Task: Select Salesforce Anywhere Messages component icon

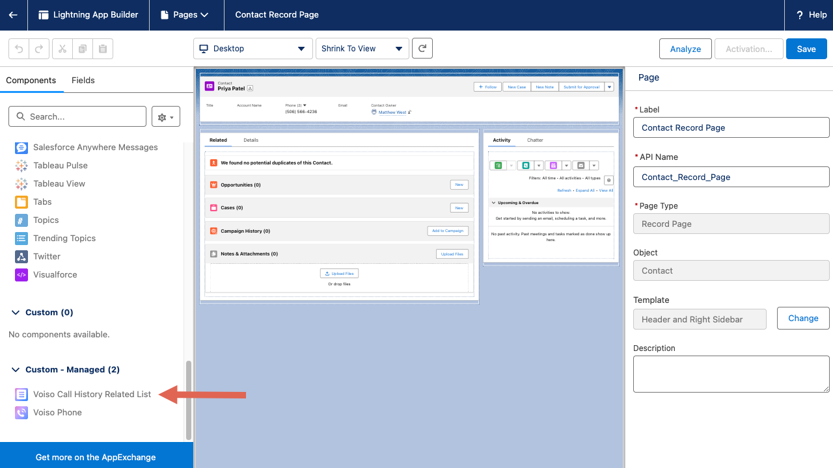Action: (x=21, y=148)
